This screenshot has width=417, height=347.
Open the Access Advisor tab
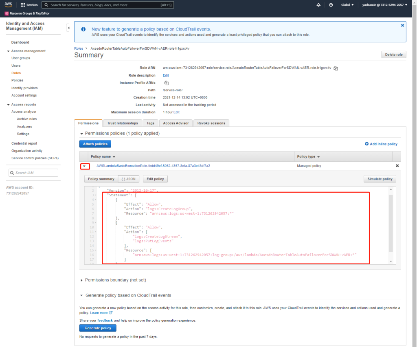click(x=176, y=123)
